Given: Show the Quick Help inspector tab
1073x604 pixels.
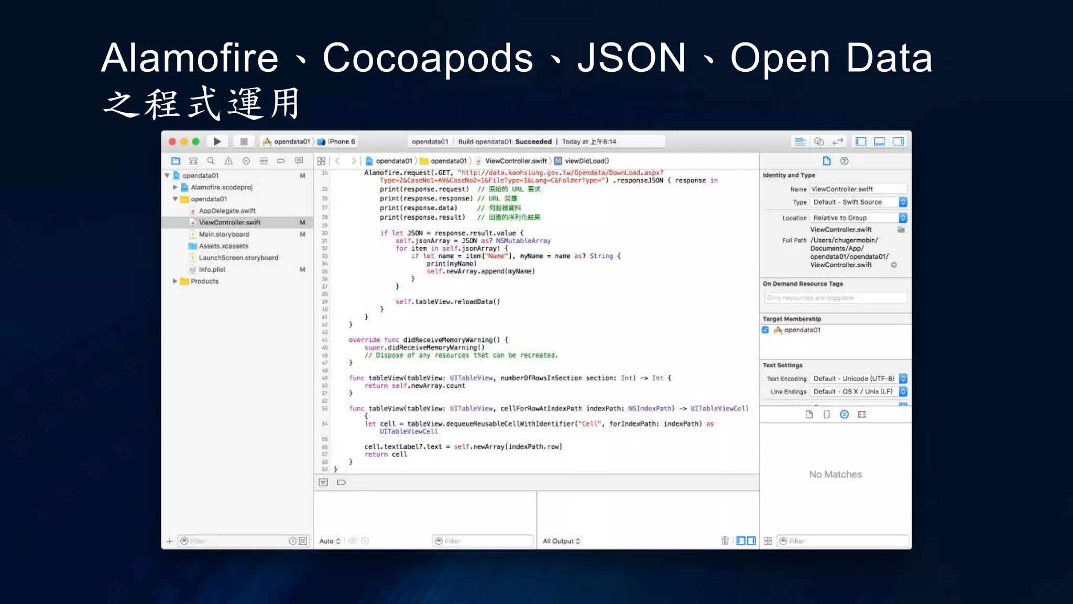Looking at the screenshot, I should [x=844, y=161].
